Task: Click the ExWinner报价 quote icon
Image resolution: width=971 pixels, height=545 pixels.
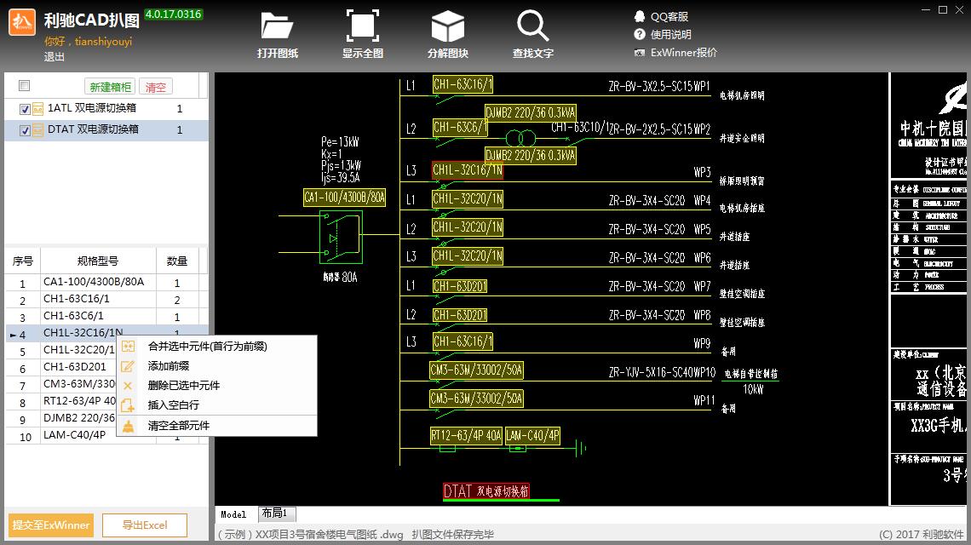Action: [640, 53]
